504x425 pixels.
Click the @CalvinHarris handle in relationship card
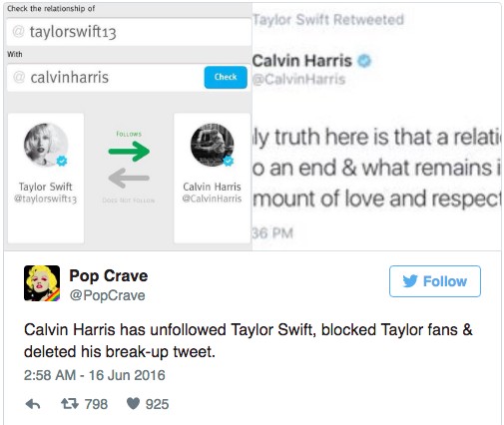[212, 199]
